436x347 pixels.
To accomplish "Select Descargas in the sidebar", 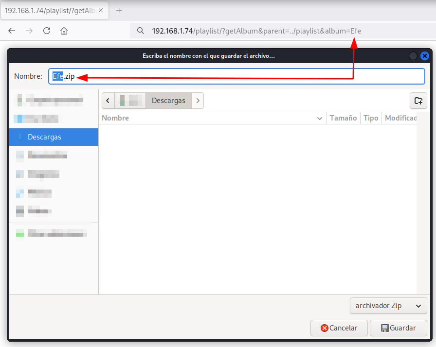I will 54,137.
